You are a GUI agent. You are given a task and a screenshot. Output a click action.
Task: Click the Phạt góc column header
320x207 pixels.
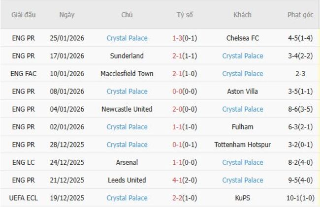point(300,15)
